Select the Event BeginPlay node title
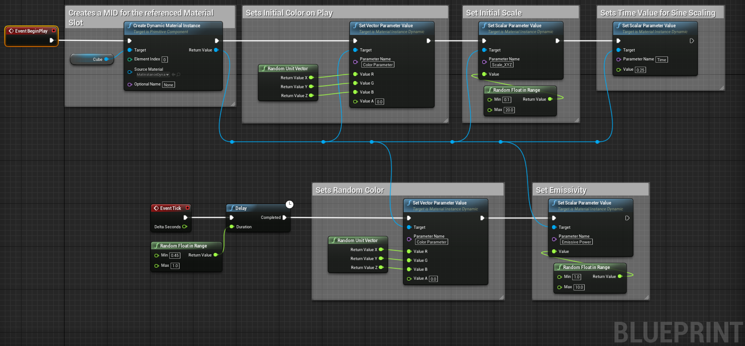Viewport: 745px width, 346px height. click(x=31, y=31)
